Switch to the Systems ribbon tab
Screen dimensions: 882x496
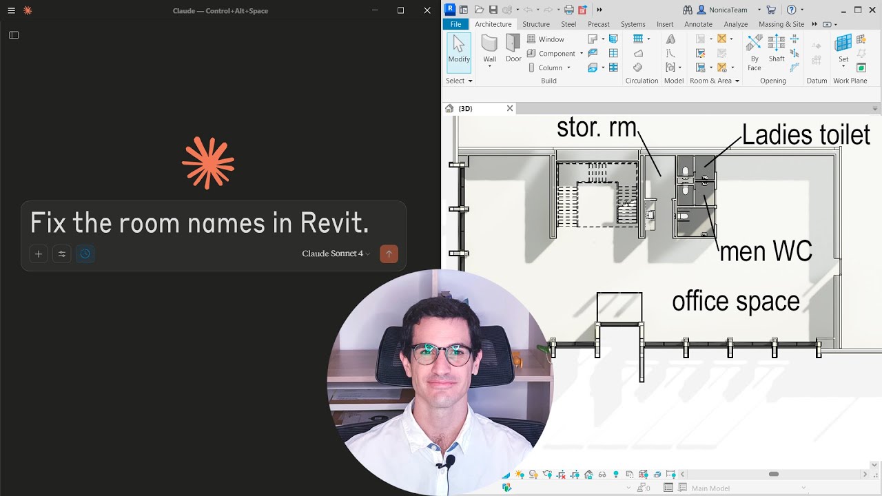tap(633, 24)
